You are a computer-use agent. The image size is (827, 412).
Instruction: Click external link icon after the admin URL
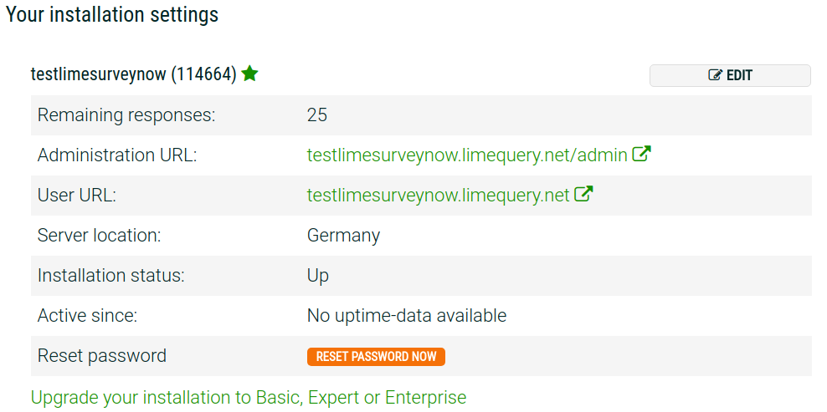(641, 155)
